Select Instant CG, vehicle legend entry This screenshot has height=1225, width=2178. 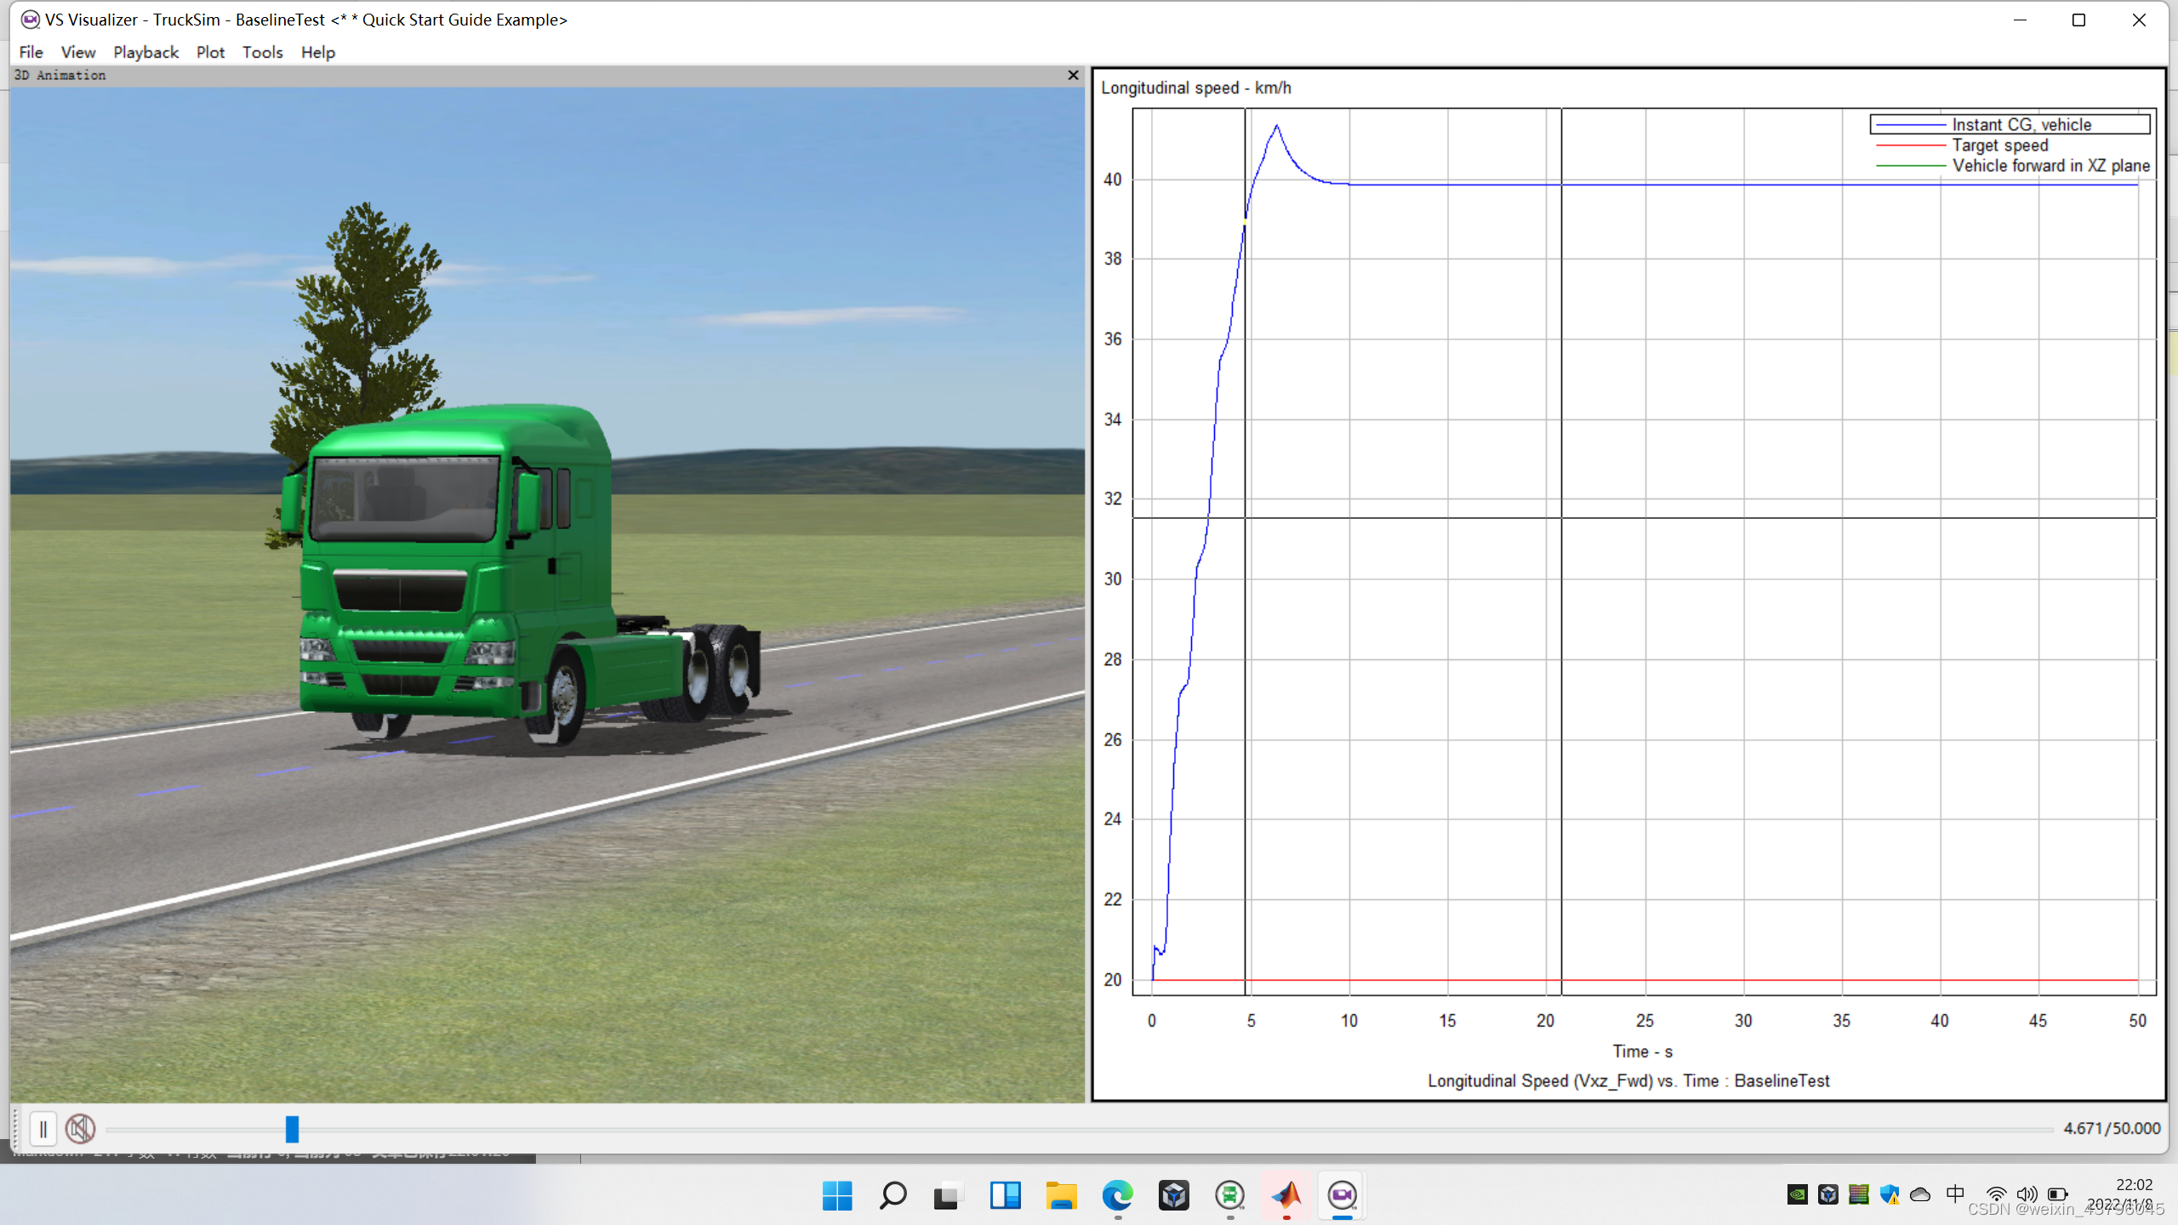(2021, 124)
